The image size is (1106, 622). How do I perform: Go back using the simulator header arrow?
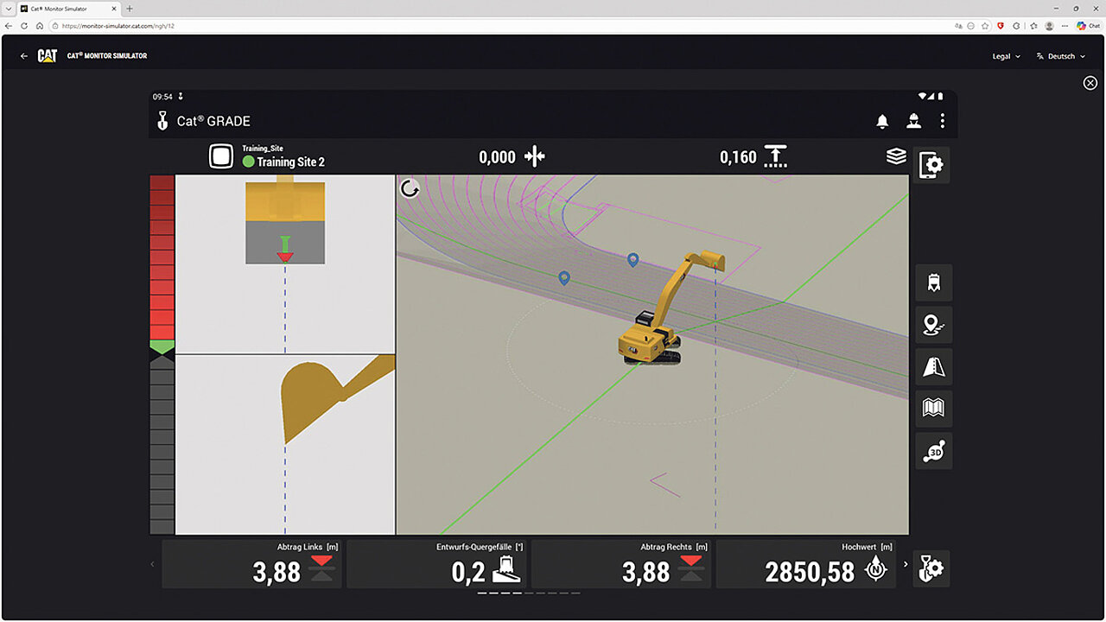pos(24,56)
